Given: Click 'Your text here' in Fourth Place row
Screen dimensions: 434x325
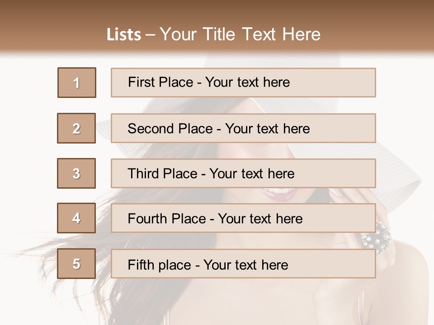Looking at the screenshot, I should (260, 219).
